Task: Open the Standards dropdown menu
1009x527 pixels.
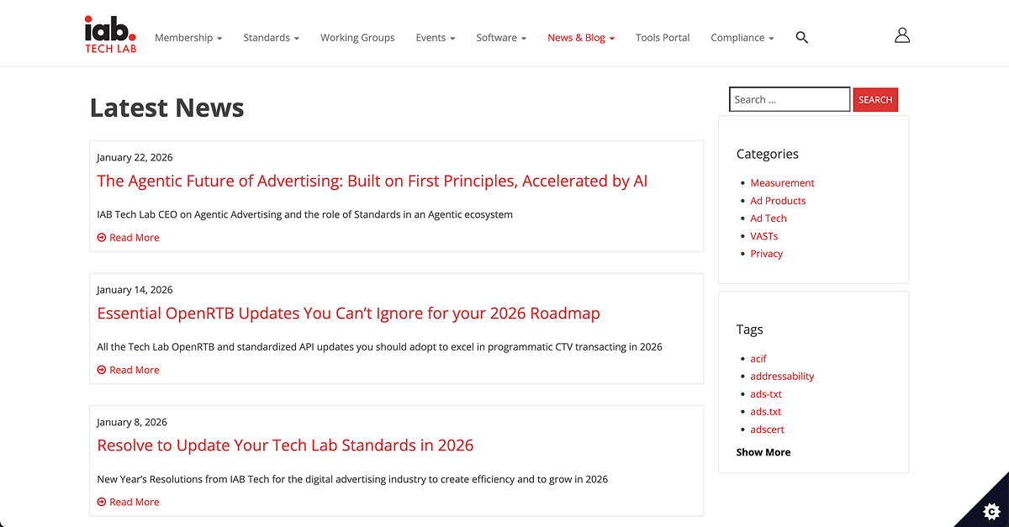Action: pos(271,38)
